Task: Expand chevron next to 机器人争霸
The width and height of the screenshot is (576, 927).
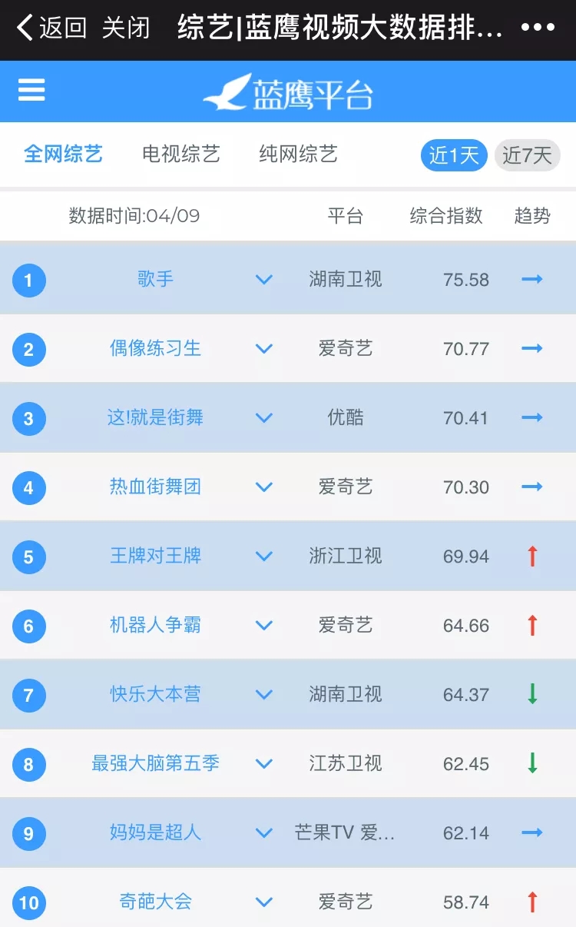Action: (x=264, y=626)
